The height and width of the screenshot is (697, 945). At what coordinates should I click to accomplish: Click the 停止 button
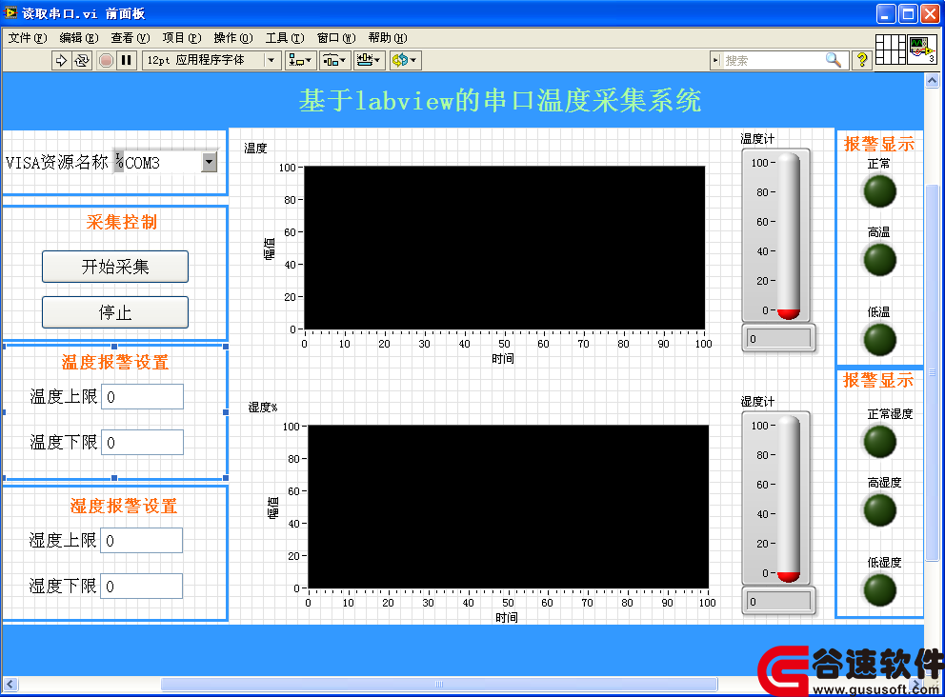point(115,312)
